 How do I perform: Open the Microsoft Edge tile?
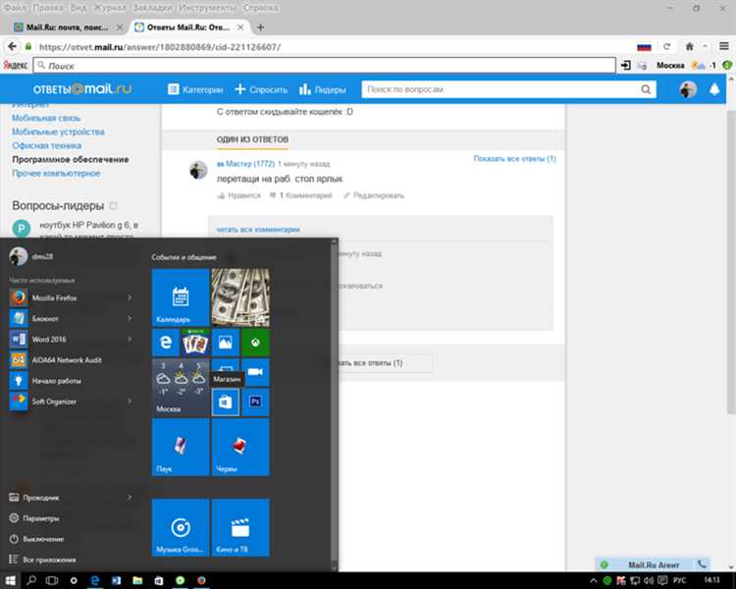coord(166,343)
